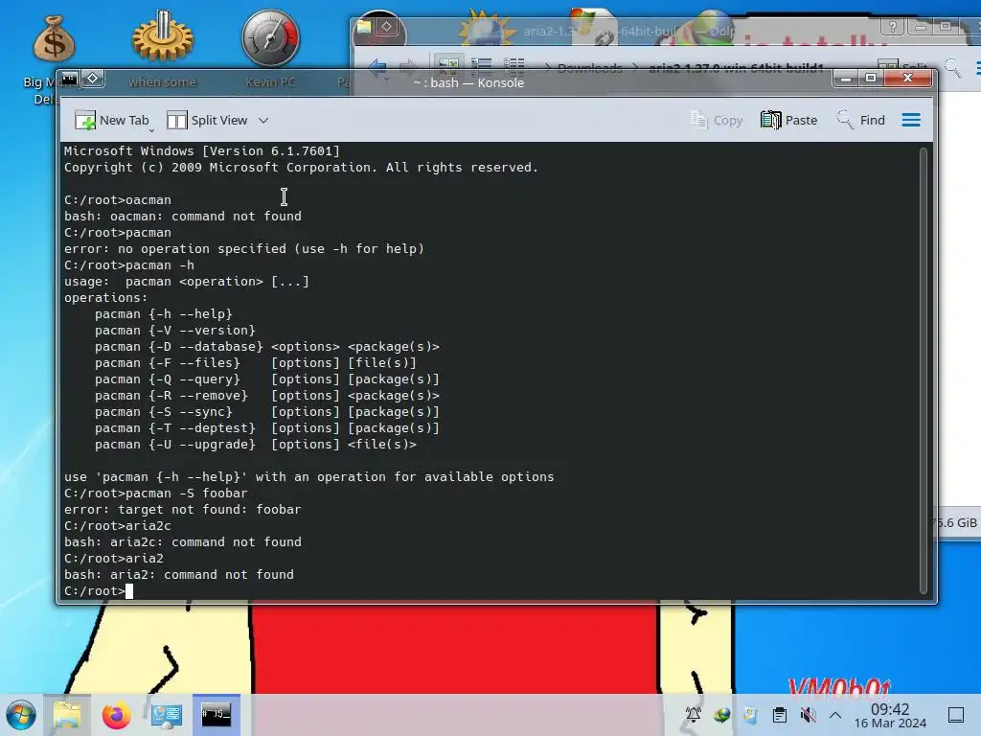Screen dimensions: 981x736
Task: Minimize the Konsole window
Action: 845,79
